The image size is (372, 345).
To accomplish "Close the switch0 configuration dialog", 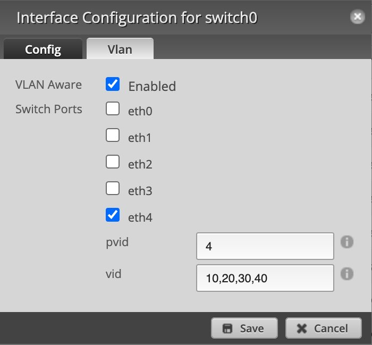I will coord(357,16).
